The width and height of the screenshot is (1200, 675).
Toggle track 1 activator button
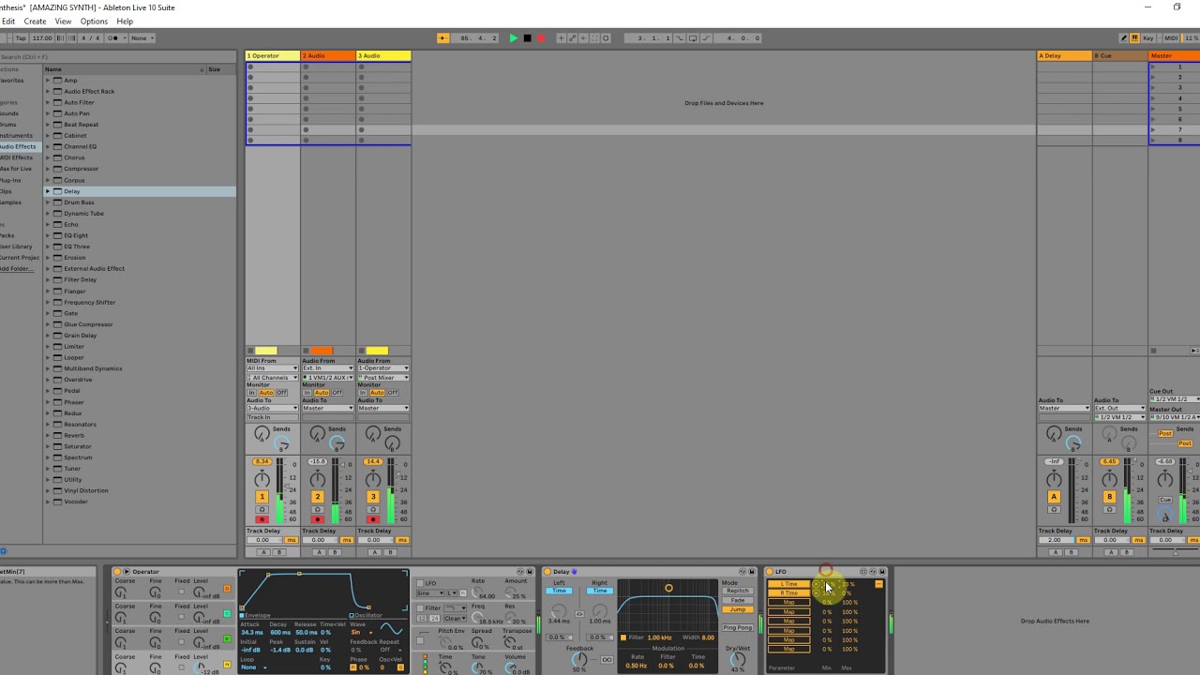(262, 497)
